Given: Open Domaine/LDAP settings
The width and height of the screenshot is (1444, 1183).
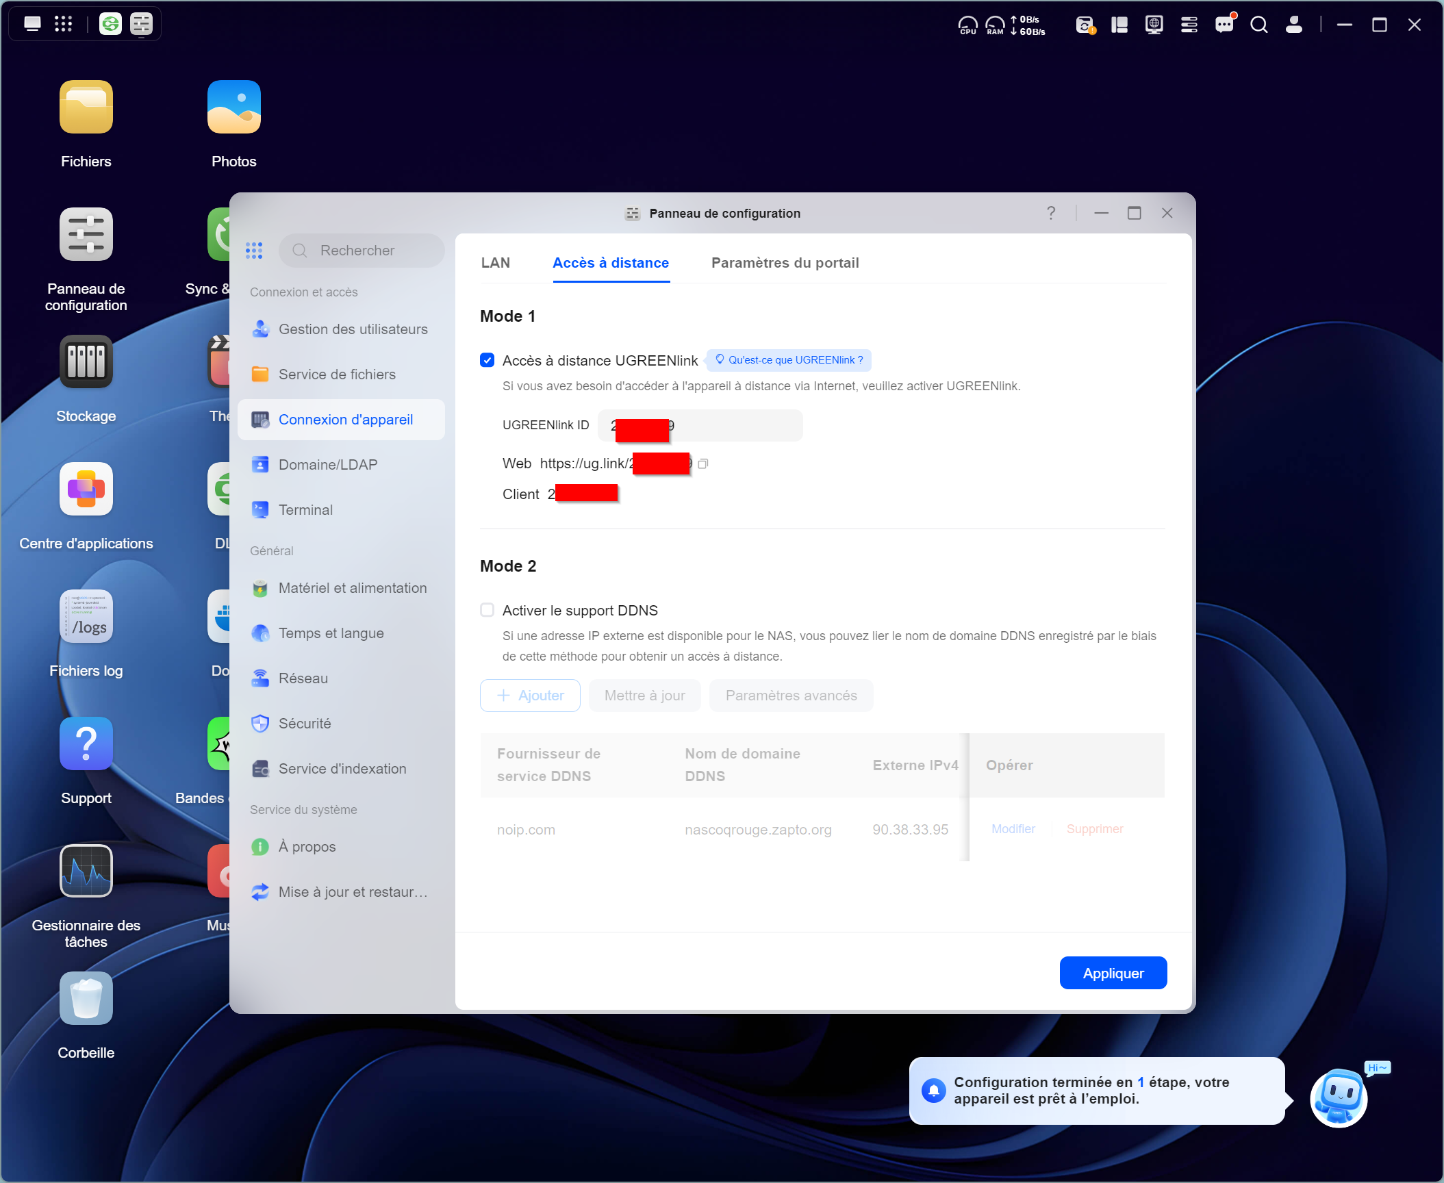Looking at the screenshot, I should coord(341,465).
